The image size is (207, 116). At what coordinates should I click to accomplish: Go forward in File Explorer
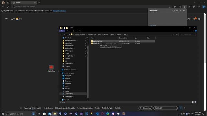(x=64, y=34)
